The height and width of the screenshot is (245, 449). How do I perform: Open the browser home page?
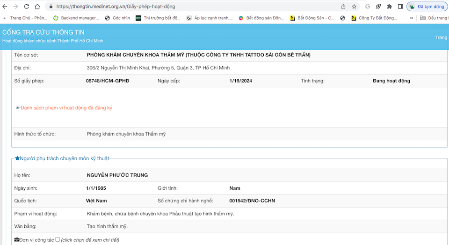pyautogui.click(x=37, y=6)
